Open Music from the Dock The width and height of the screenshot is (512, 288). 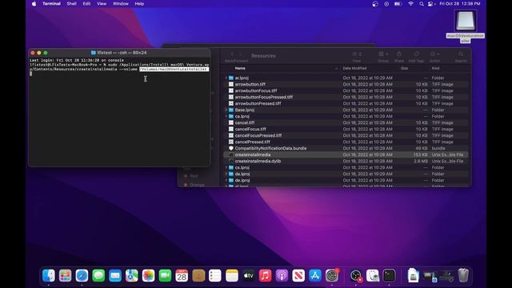coord(265,275)
